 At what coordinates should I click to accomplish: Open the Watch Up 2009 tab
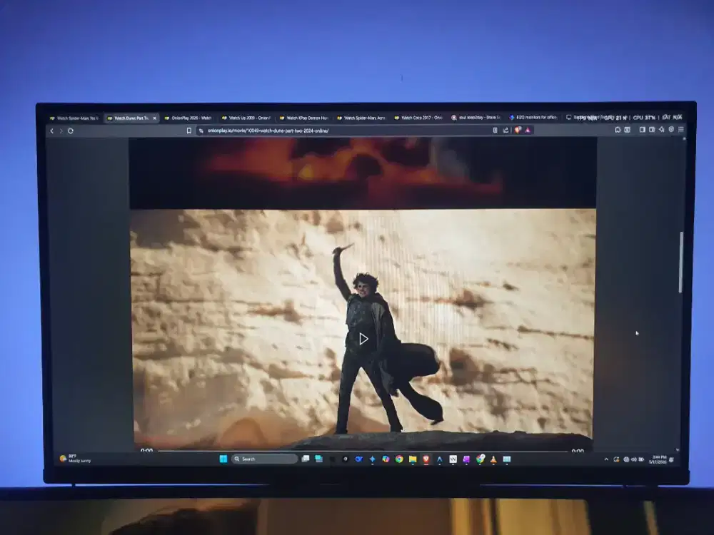pyautogui.click(x=246, y=118)
